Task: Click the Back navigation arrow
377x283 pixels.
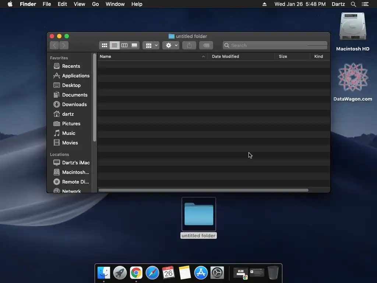Action: 54,45
